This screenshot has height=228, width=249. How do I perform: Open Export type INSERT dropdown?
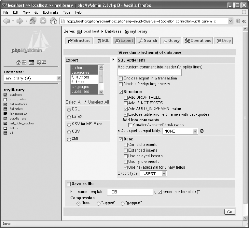[153, 174]
